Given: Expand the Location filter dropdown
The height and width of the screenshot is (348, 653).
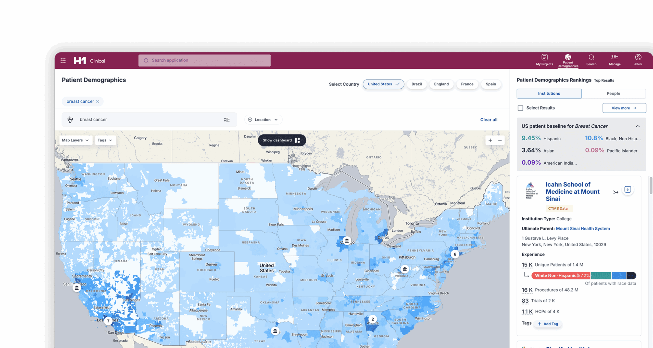Looking at the screenshot, I should pyautogui.click(x=263, y=120).
